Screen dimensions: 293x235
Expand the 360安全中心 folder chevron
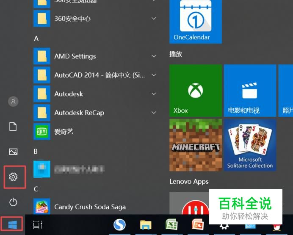[x=154, y=19]
